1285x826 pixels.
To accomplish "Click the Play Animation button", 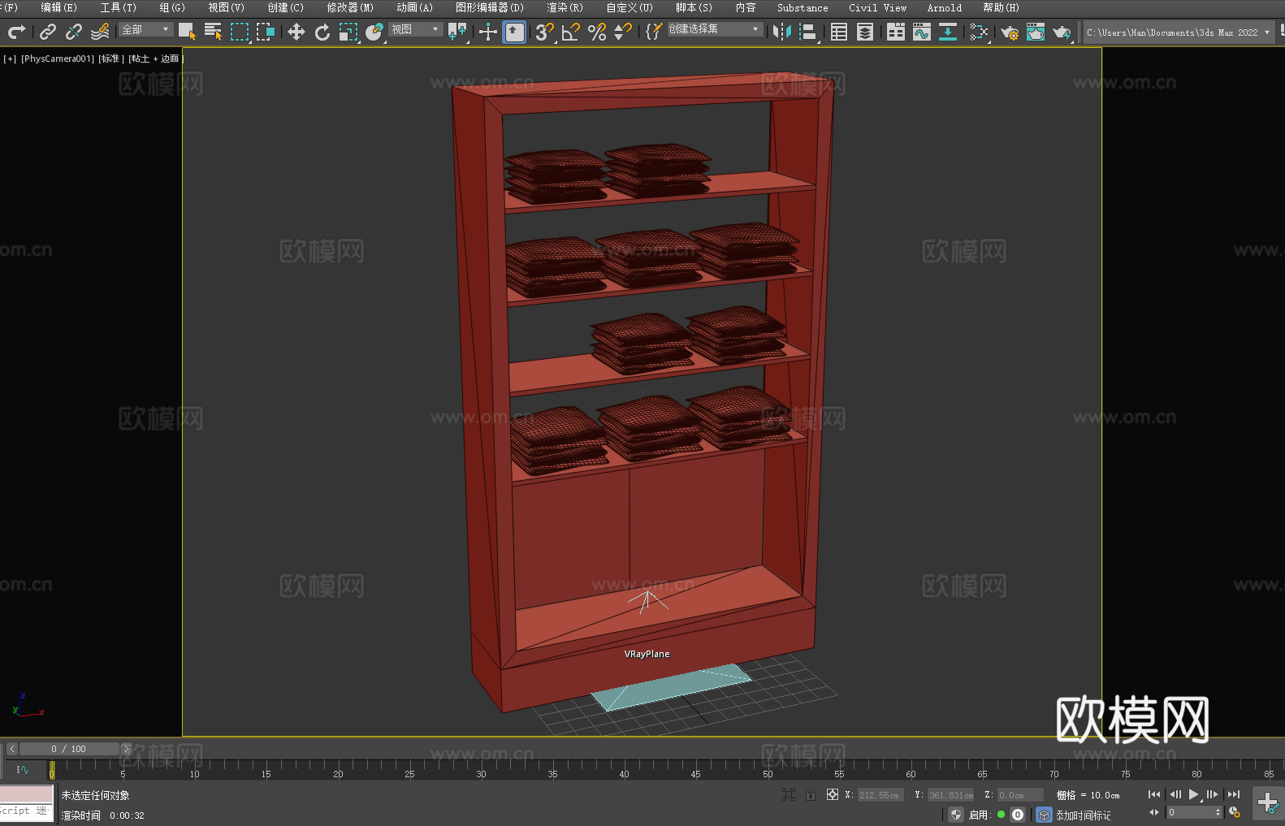I will (x=1193, y=794).
